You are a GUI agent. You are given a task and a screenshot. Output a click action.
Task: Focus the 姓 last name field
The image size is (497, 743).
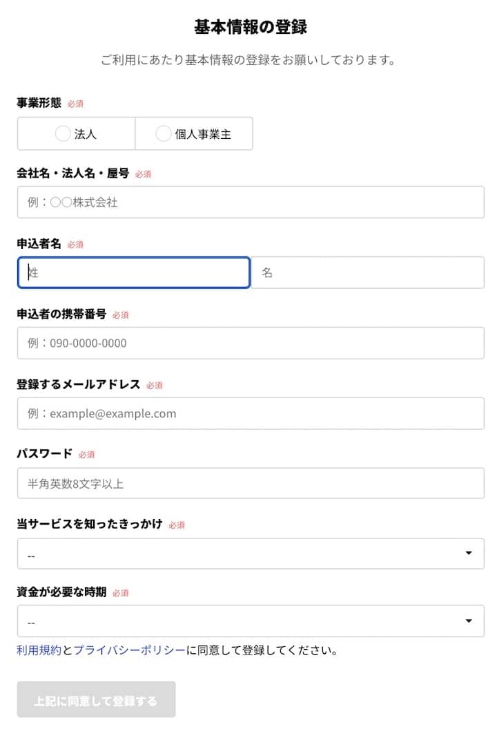click(x=133, y=273)
